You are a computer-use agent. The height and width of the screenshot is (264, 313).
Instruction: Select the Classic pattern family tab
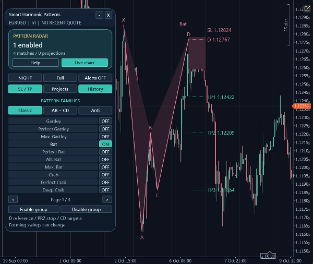pyautogui.click(x=25, y=111)
